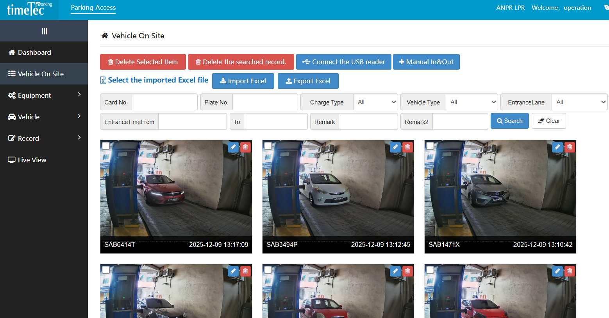Expand the Equipment sidebar menu
The image size is (609, 318).
point(44,95)
